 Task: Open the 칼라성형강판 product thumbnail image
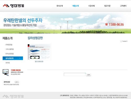click(x=39, y=52)
